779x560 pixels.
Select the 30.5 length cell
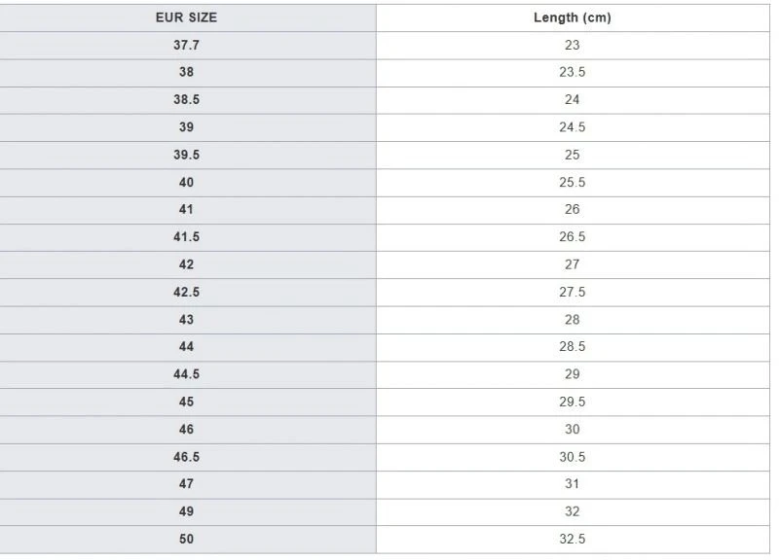point(573,457)
